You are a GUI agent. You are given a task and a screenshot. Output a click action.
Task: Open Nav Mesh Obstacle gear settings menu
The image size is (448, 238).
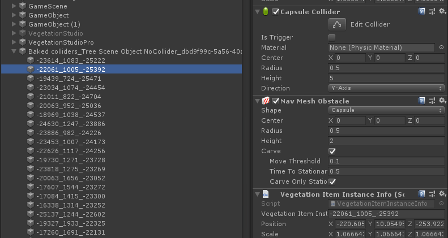tap(441, 100)
